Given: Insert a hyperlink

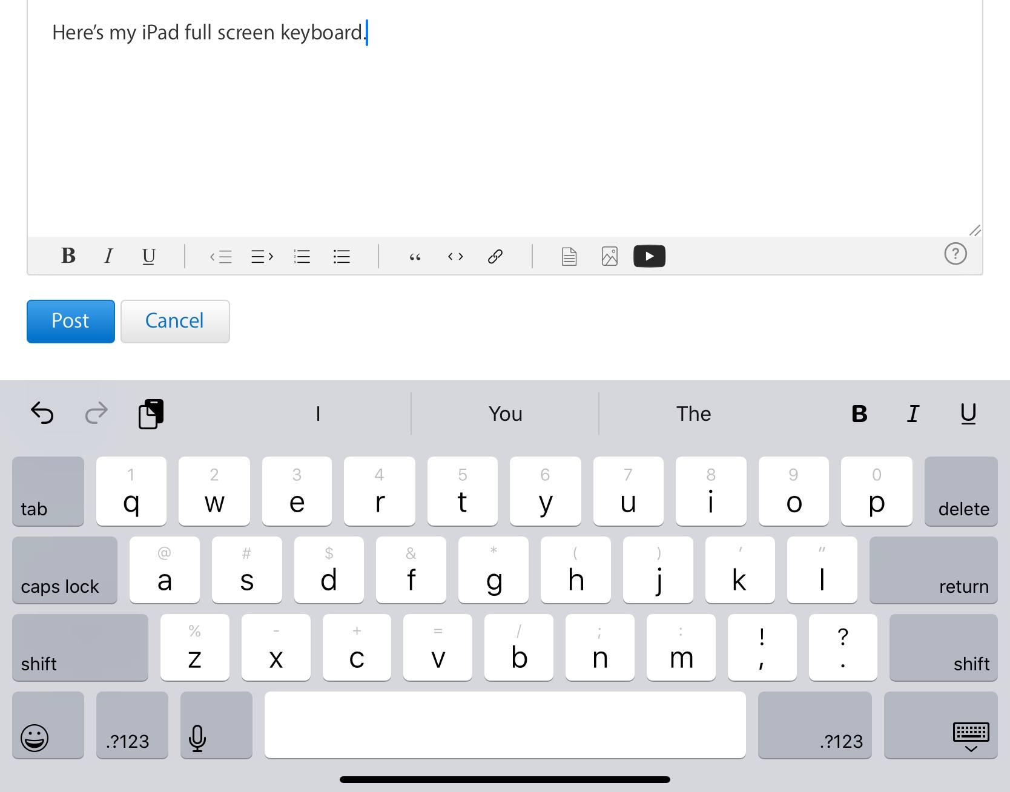Looking at the screenshot, I should [495, 256].
